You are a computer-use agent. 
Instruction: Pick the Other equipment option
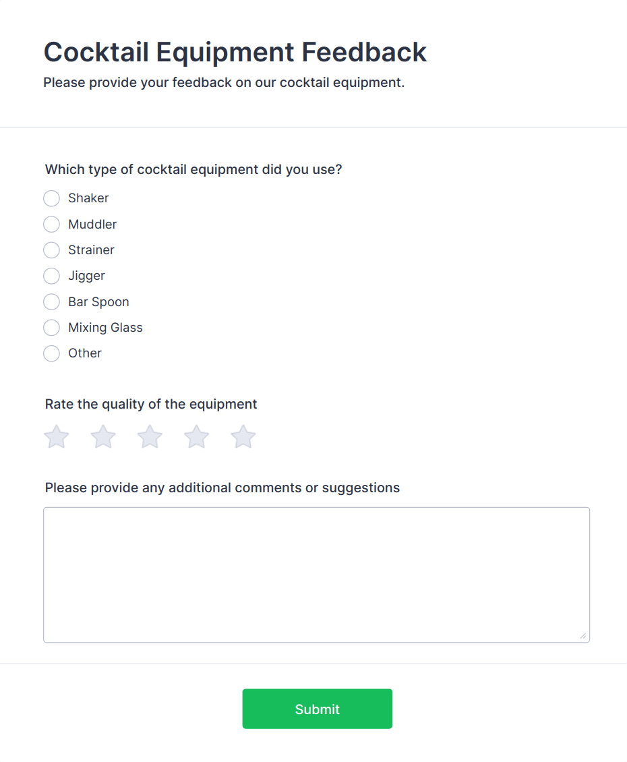(52, 353)
